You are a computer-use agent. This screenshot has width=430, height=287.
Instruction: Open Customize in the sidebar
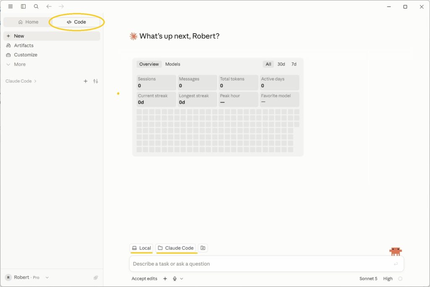pos(52,55)
